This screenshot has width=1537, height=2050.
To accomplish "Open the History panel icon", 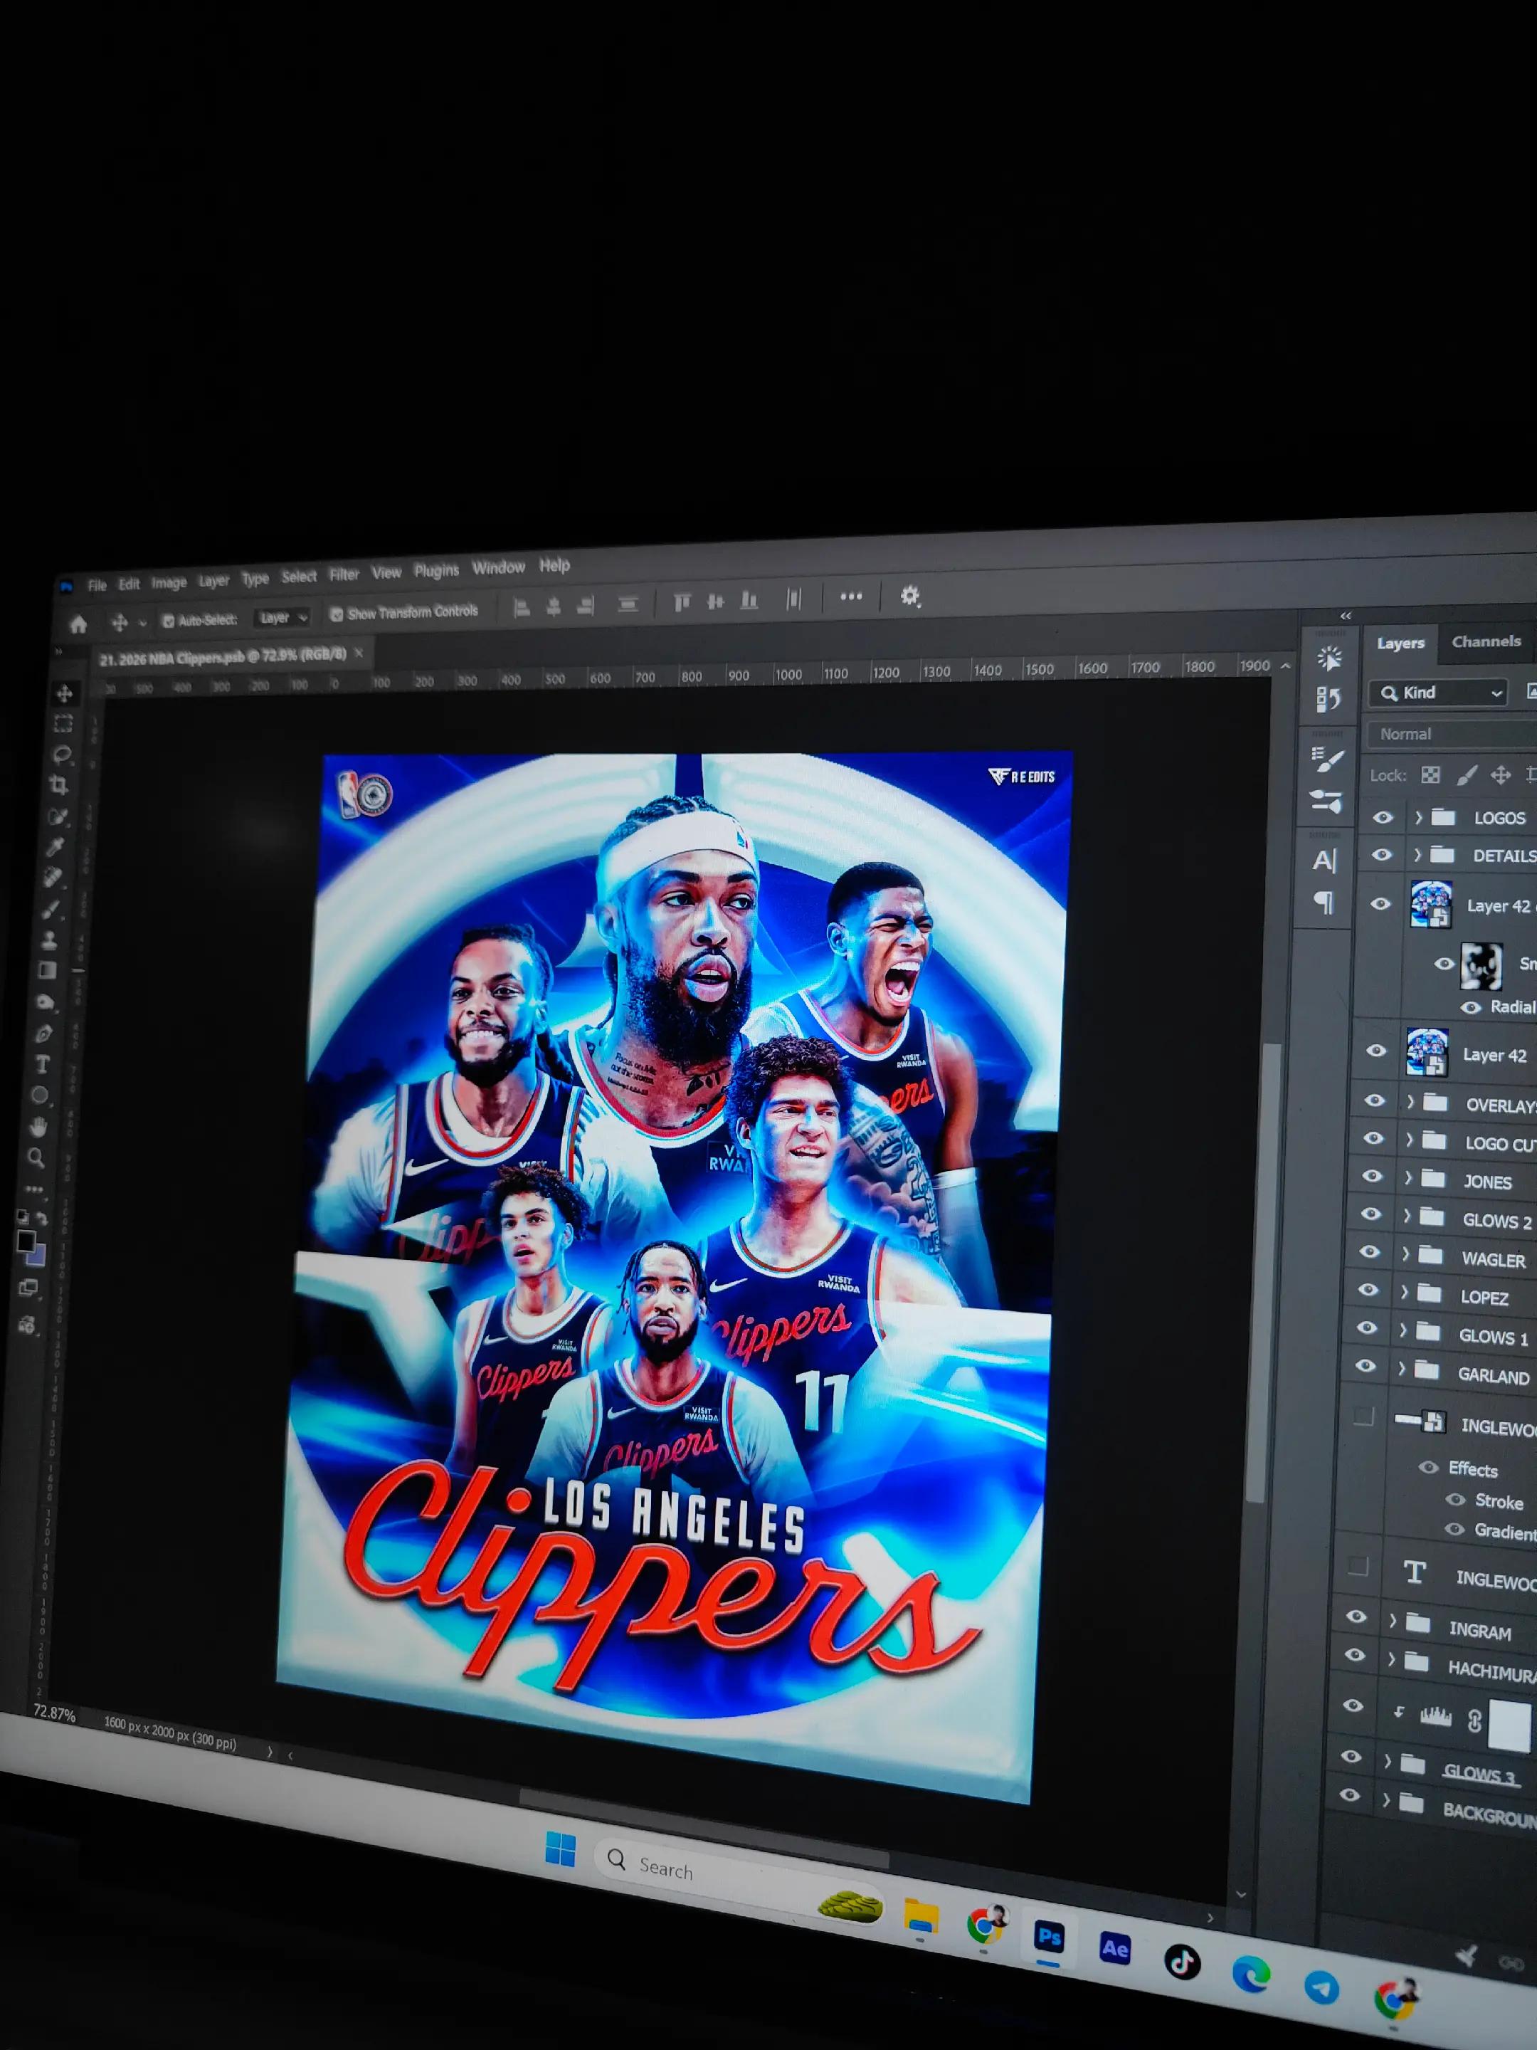I will 1329,699.
